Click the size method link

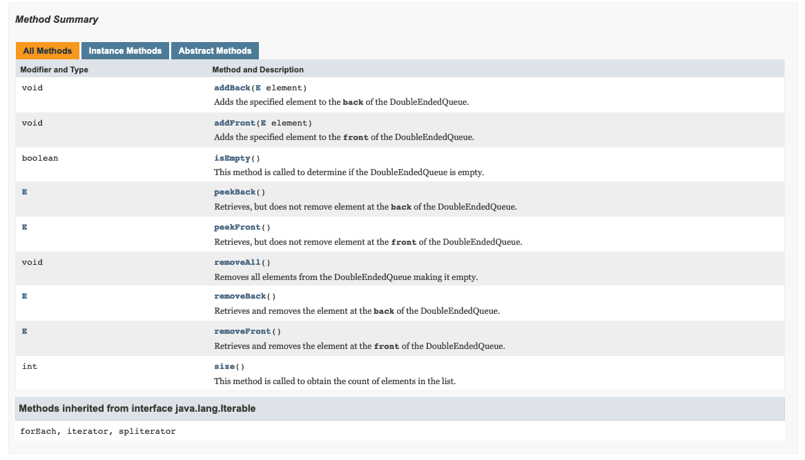pos(224,366)
